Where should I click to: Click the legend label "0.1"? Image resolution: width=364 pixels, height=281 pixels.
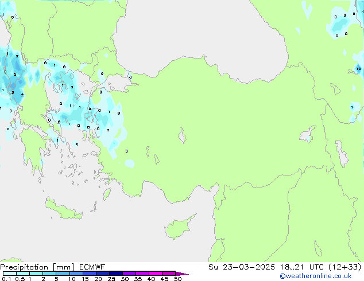click(6, 279)
